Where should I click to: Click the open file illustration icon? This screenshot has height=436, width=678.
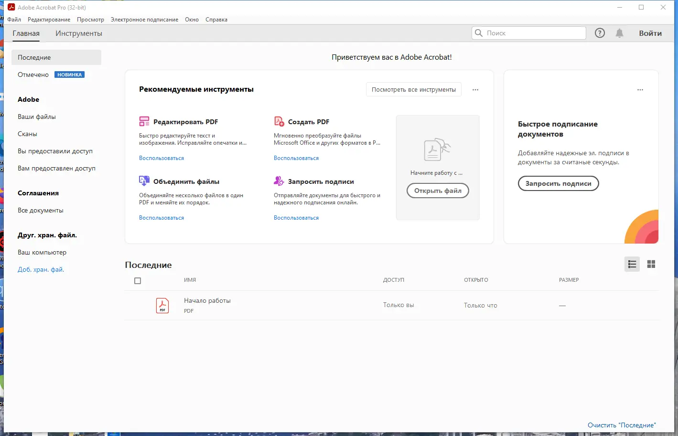(x=437, y=150)
